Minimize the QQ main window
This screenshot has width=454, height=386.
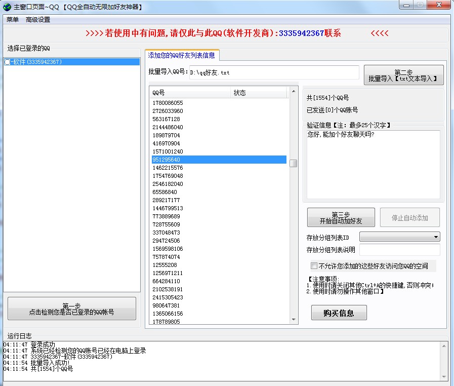pos(406,5)
